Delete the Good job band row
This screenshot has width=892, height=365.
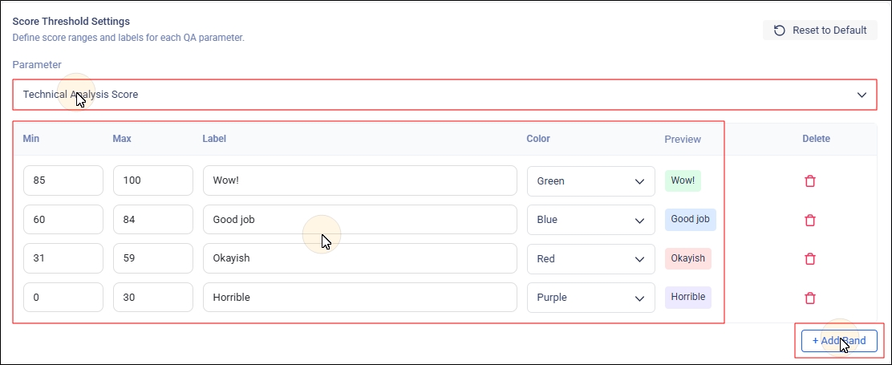810,220
